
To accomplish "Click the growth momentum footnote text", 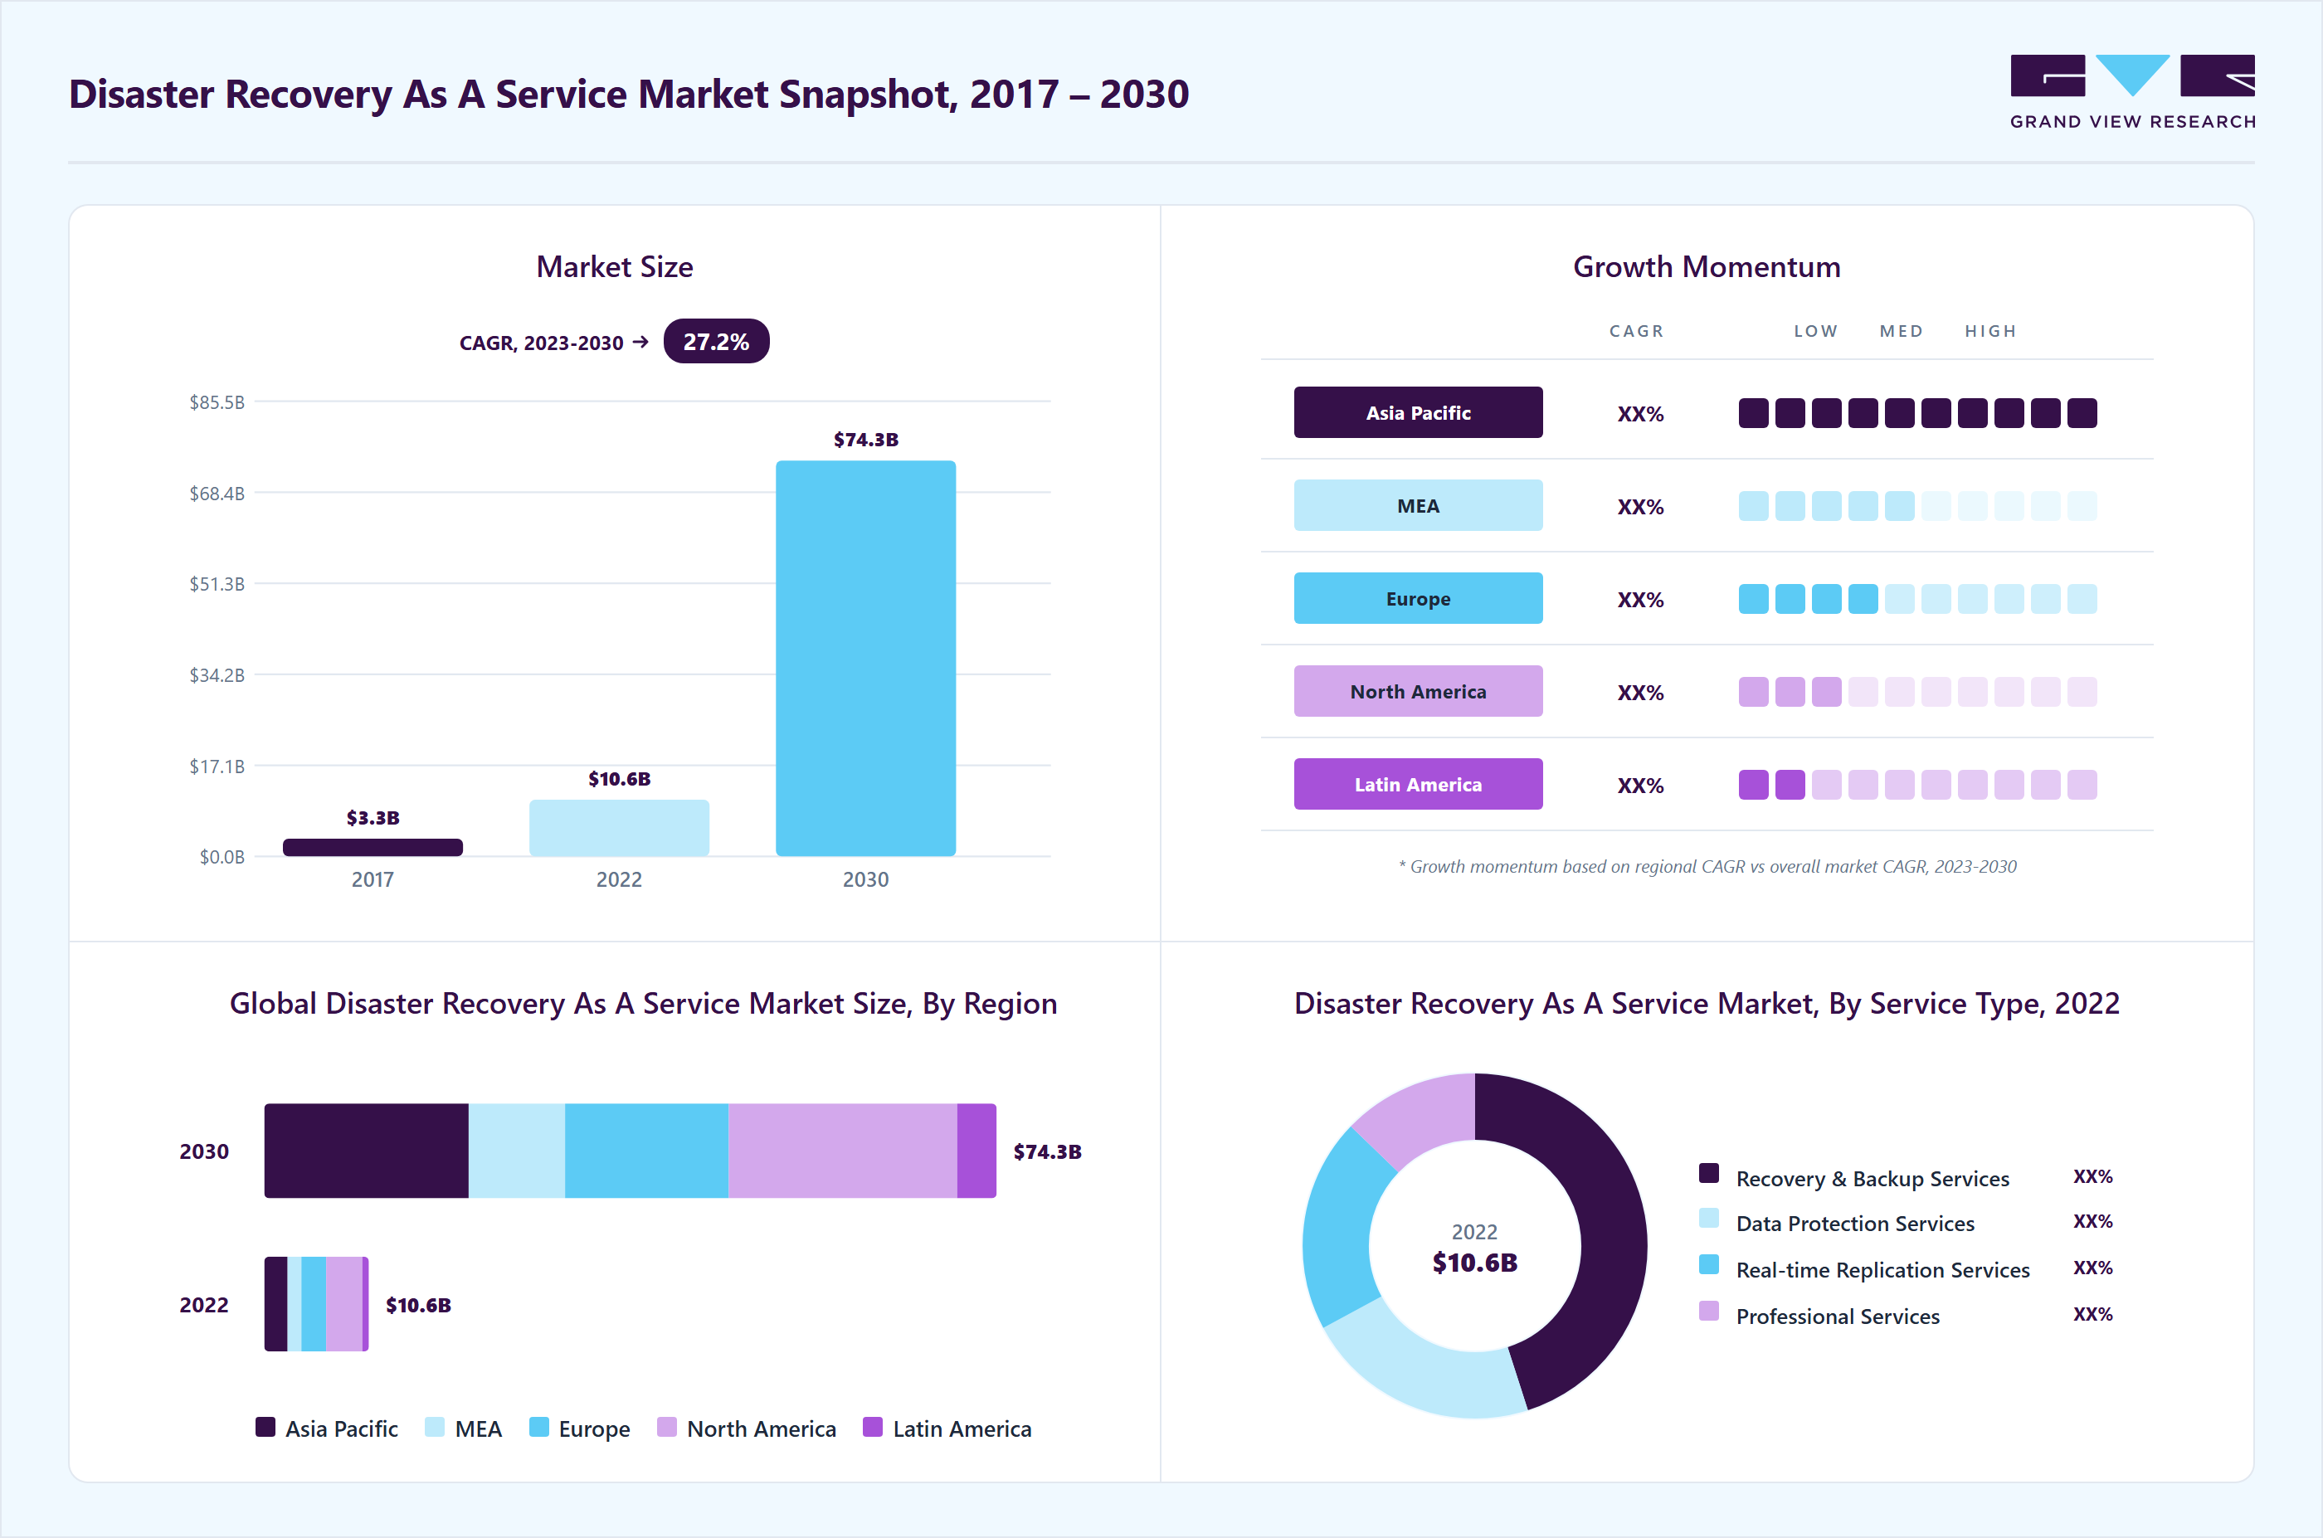I will 1707,867.
